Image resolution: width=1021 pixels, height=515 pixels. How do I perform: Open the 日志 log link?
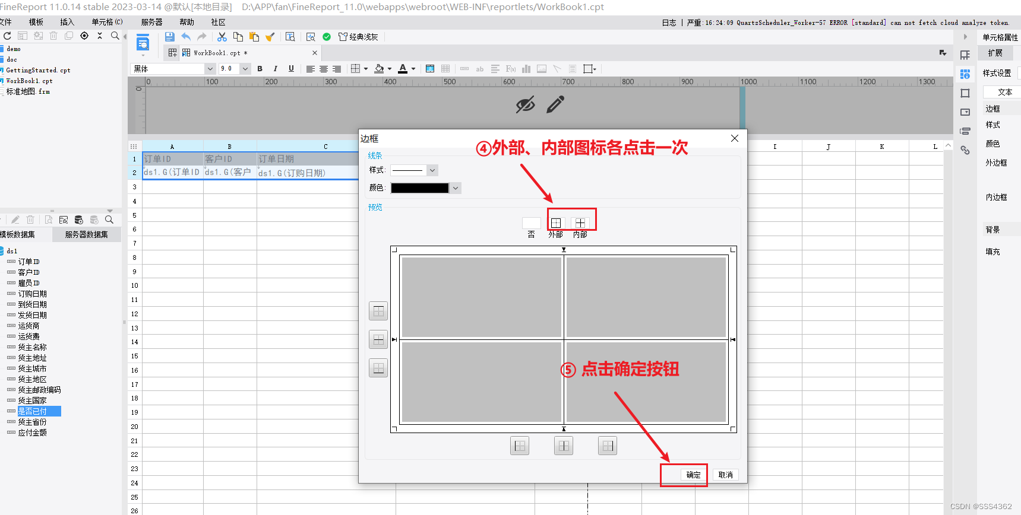[669, 23]
